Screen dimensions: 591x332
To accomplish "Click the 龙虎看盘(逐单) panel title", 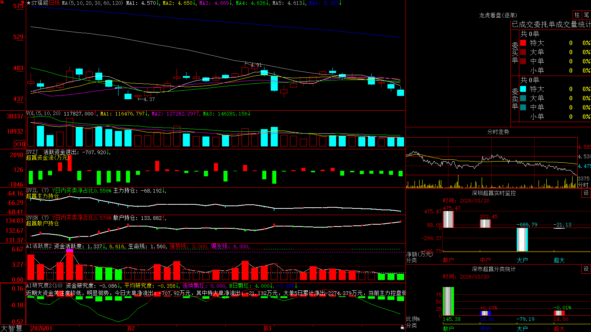I will pyautogui.click(x=498, y=15).
